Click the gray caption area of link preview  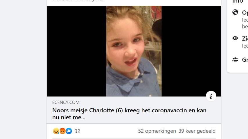point(134,110)
